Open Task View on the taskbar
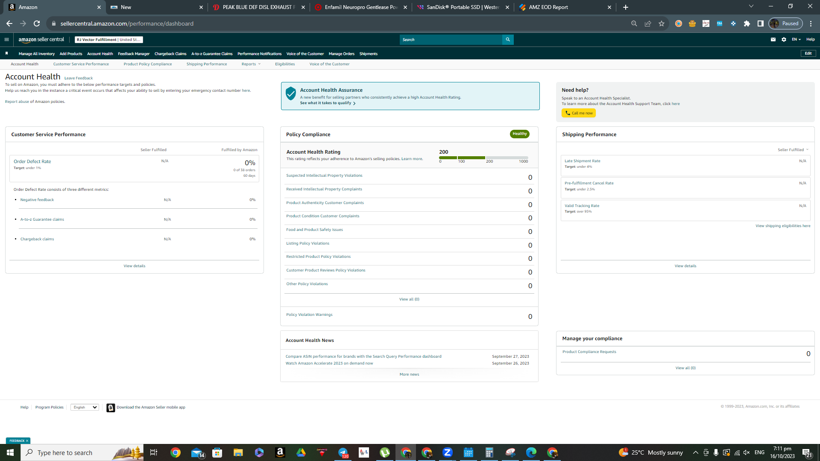820x461 pixels. click(x=154, y=452)
